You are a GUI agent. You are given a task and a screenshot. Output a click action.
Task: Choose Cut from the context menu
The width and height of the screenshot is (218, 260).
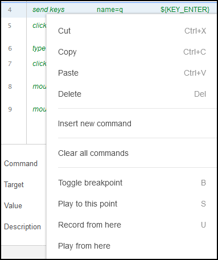[x=132, y=31]
